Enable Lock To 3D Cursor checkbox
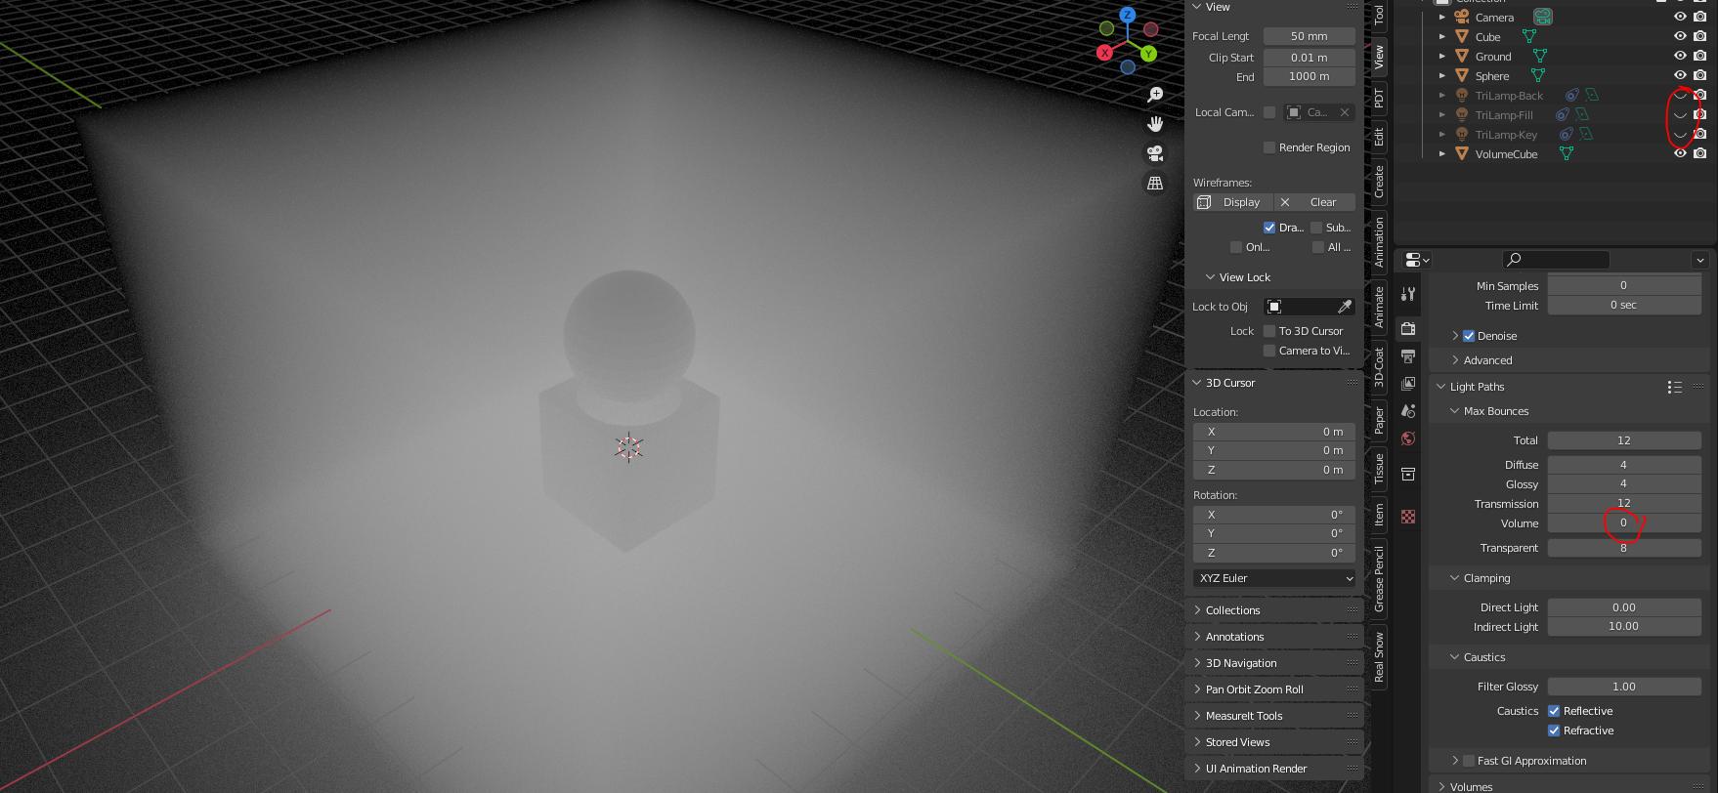1718x793 pixels. [x=1269, y=331]
